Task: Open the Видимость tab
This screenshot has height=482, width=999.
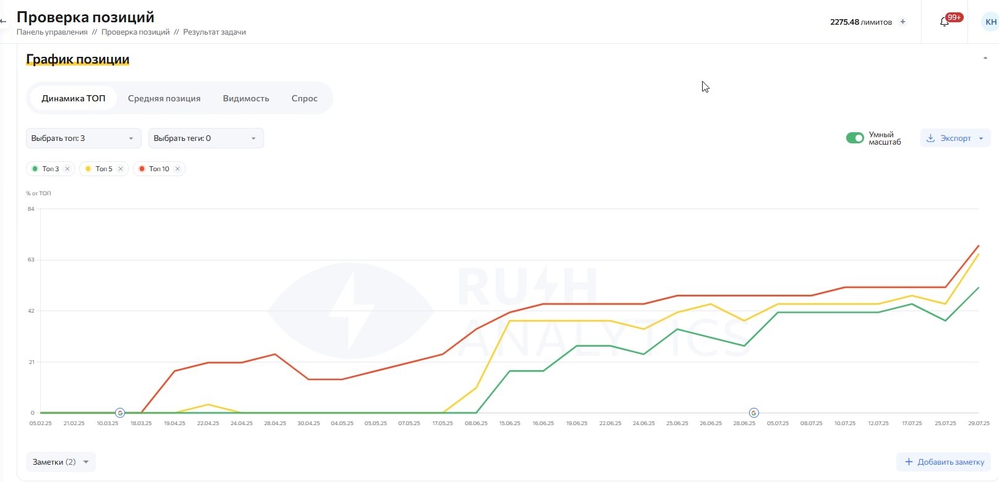Action: 246,98
